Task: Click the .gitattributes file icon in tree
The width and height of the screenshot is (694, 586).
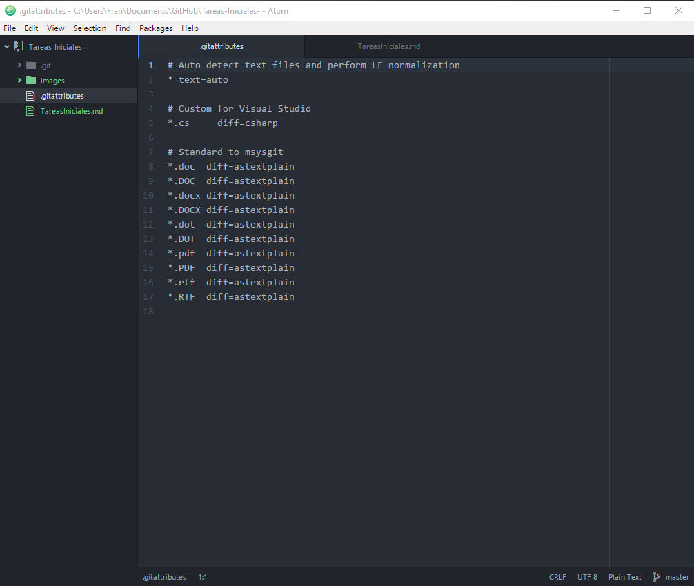Action: 30,96
